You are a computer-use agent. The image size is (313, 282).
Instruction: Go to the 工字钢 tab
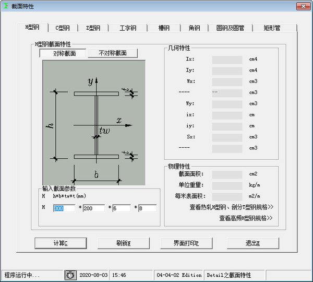[x=128, y=28]
